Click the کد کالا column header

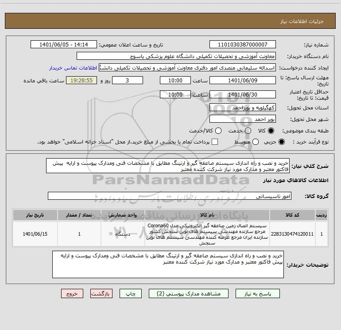[292, 215]
